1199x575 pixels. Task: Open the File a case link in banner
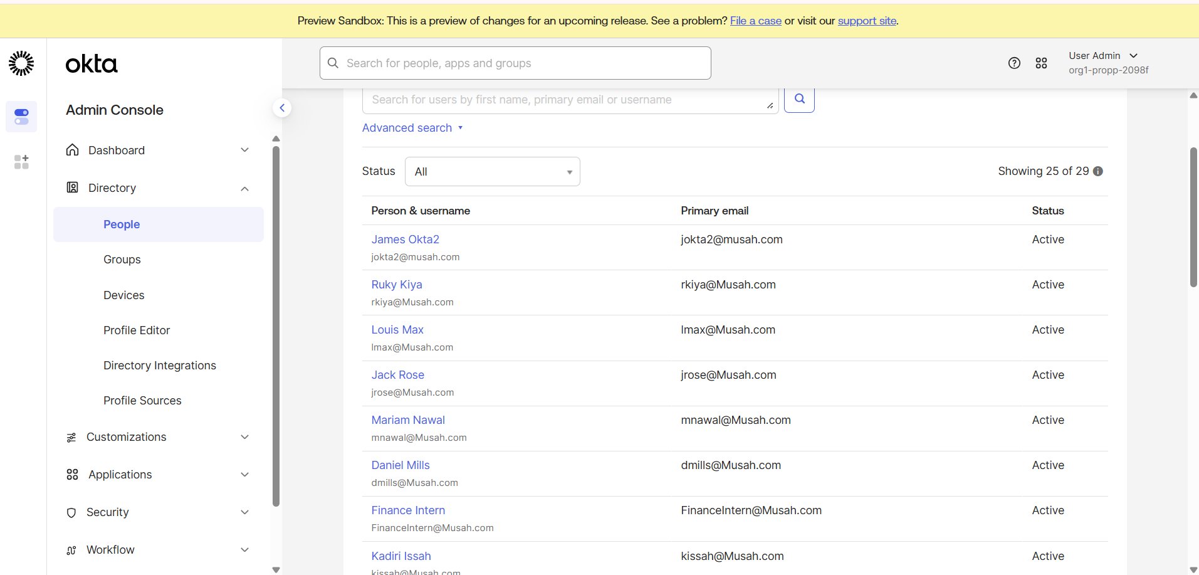tap(756, 21)
